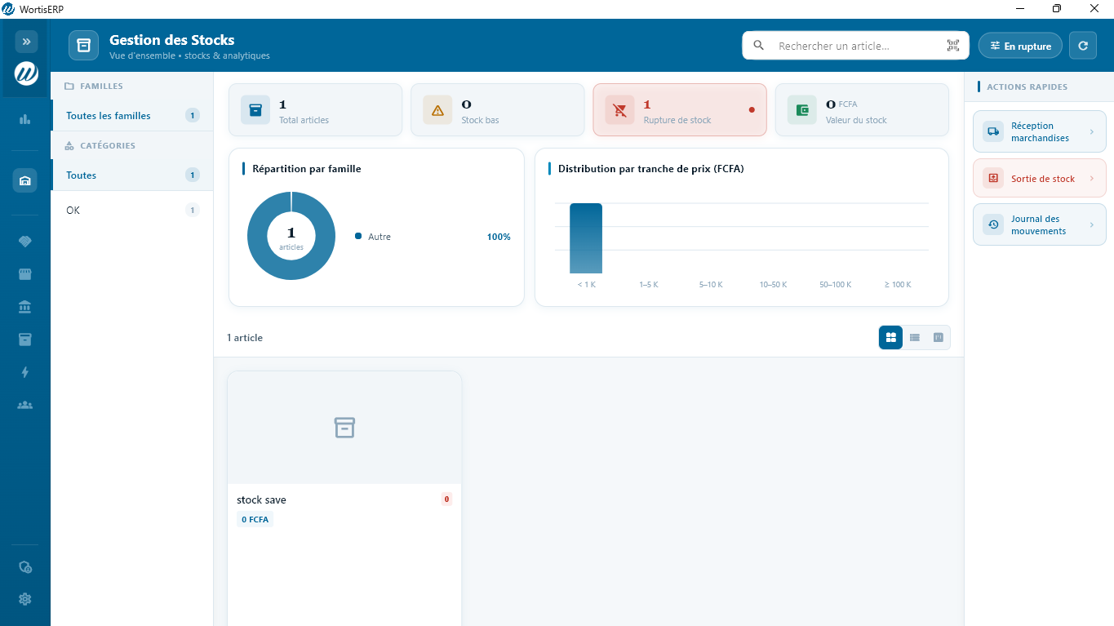Open the Journal des mouvements

1039,224
